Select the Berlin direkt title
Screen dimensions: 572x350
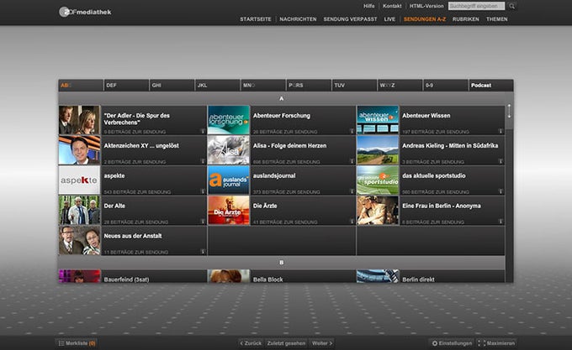tap(418, 279)
